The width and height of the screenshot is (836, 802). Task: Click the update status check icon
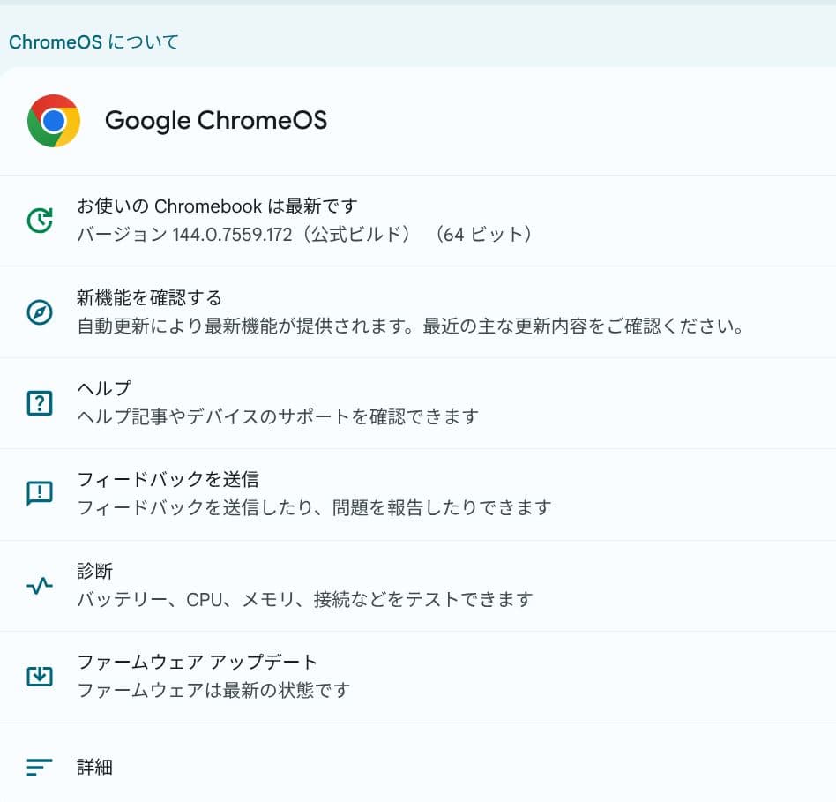tap(39, 220)
